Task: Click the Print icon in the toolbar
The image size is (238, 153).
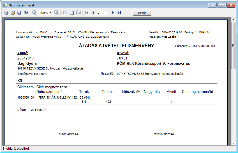Action: click(x=6, y=13)
